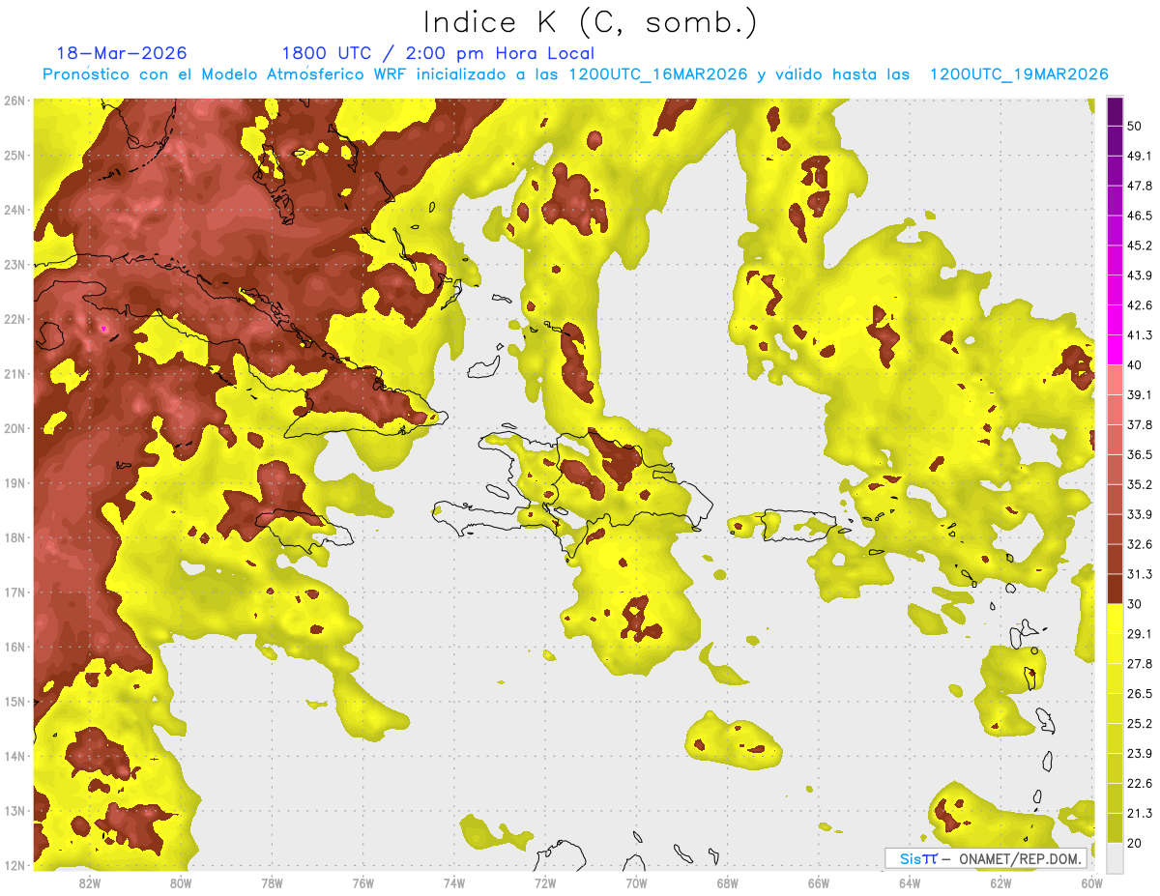Viewport: 1160px width, 896px height.
Task: Click the color bar label '39.1'
Action: click(1140, 395)
